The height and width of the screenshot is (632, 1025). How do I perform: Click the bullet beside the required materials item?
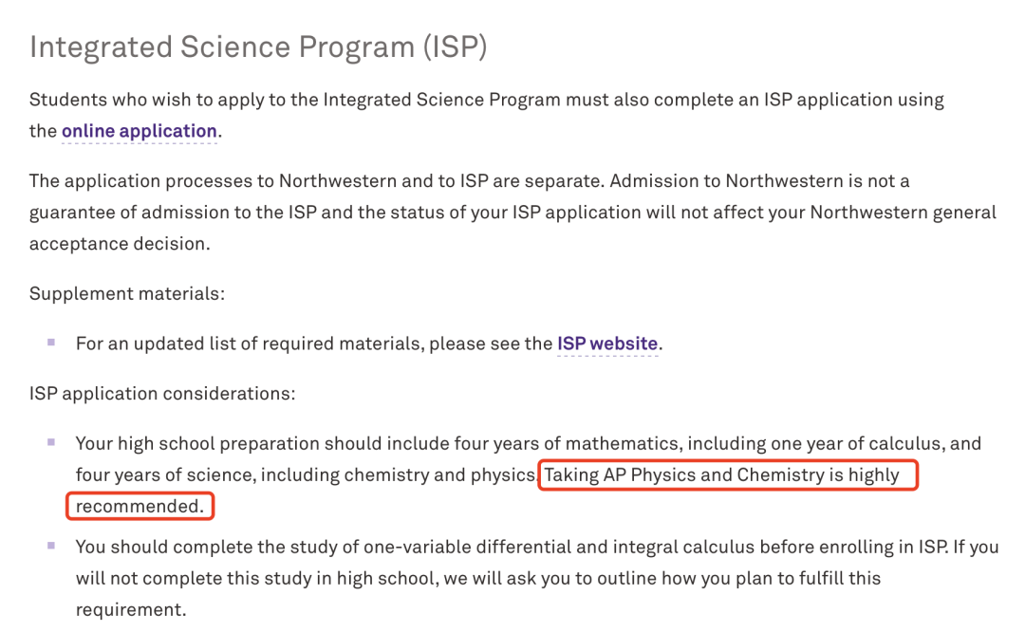tap(51, 343)
